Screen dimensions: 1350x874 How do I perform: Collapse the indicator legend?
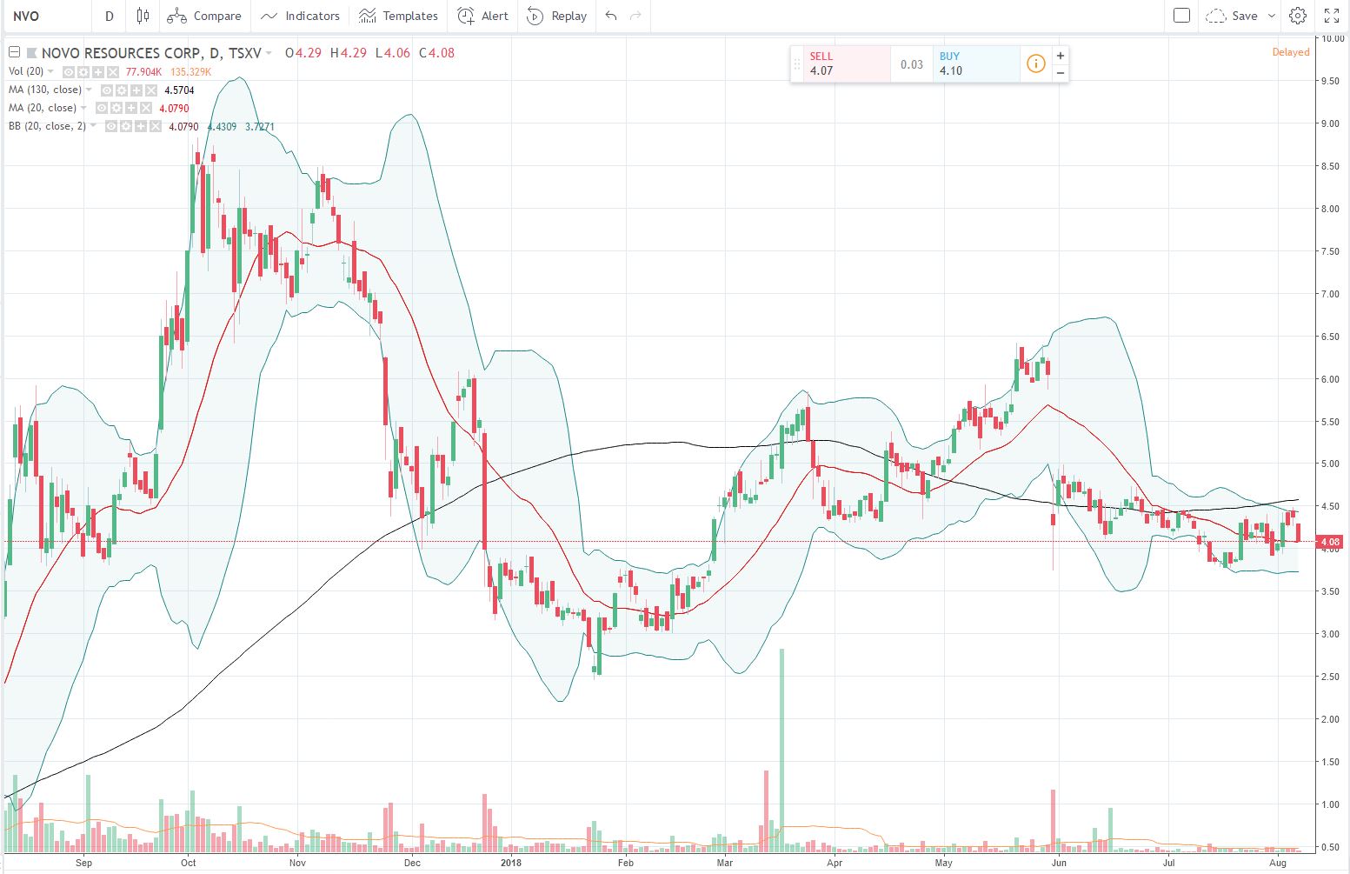pos(14,52)
